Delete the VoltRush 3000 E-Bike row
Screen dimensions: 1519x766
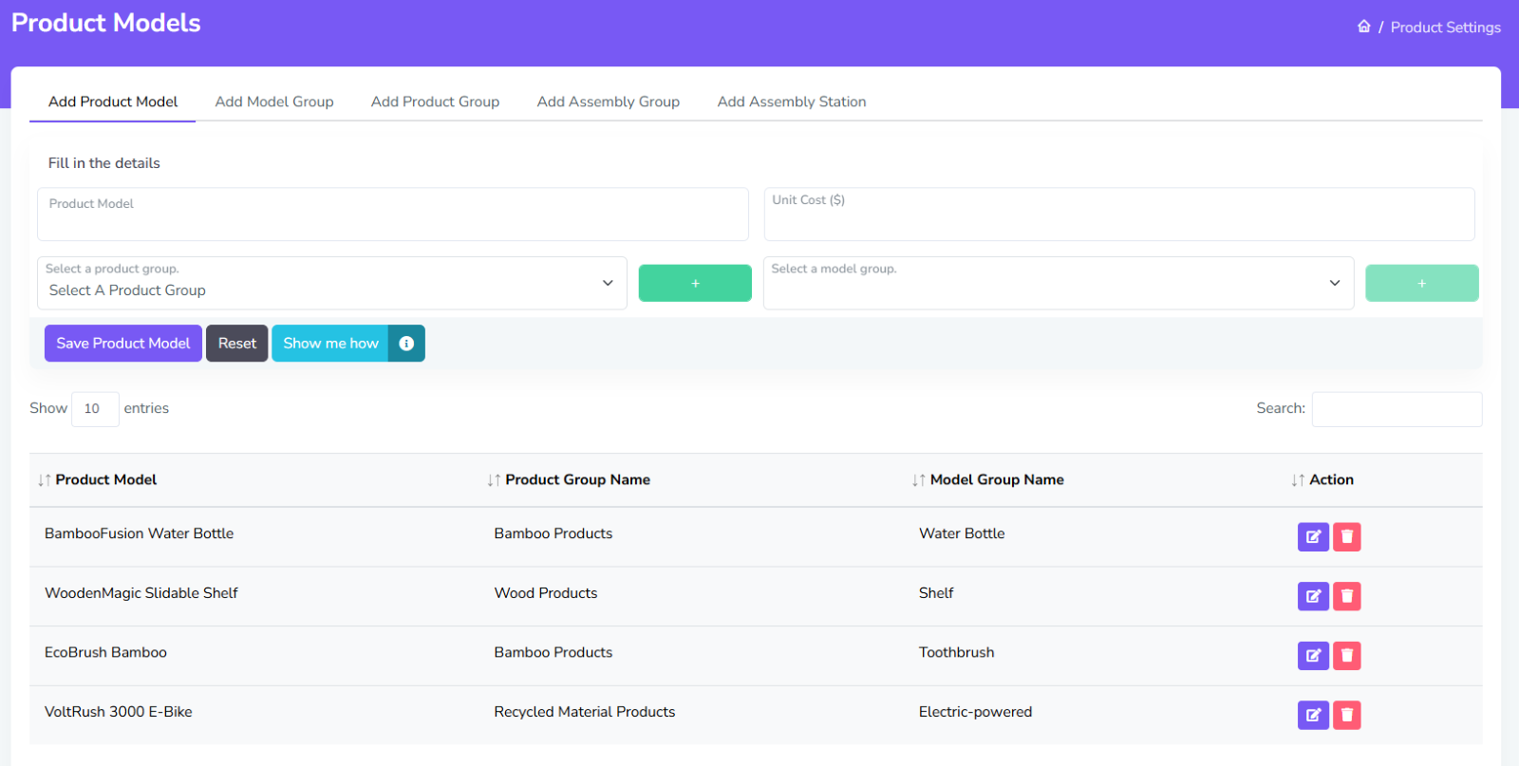[1346, 715]
